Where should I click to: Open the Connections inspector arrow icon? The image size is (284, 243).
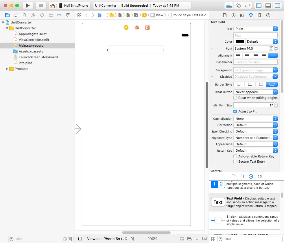click(x=268, y=15)
